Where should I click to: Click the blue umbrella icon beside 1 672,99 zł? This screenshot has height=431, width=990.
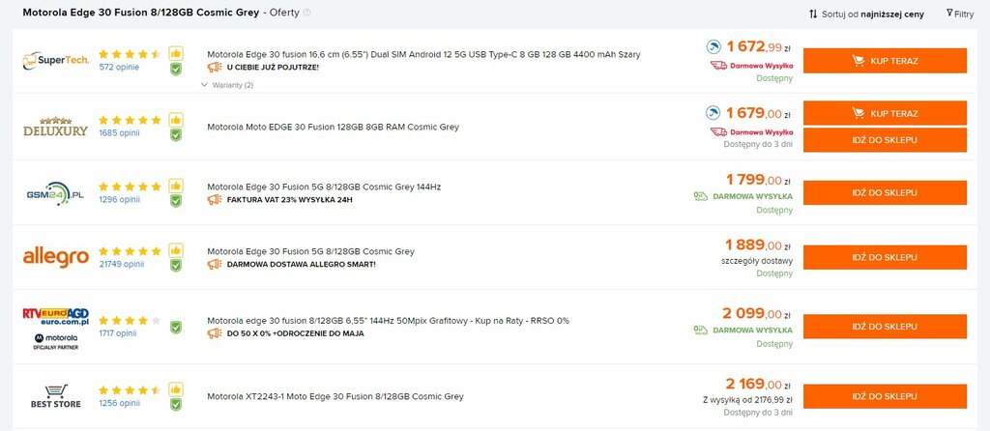pyautogui.click(x=713, y=46)
